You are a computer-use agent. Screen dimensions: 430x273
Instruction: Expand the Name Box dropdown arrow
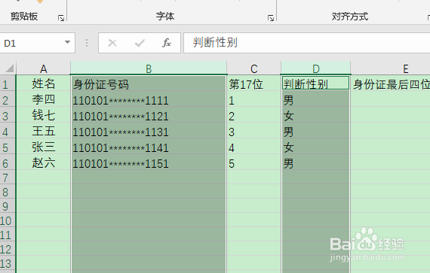point(67,42)
